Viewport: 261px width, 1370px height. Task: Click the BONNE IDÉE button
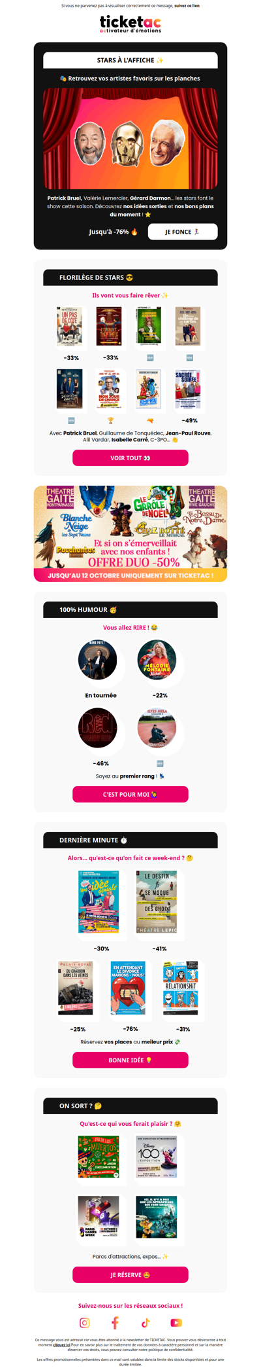[x=130, y=1060]
